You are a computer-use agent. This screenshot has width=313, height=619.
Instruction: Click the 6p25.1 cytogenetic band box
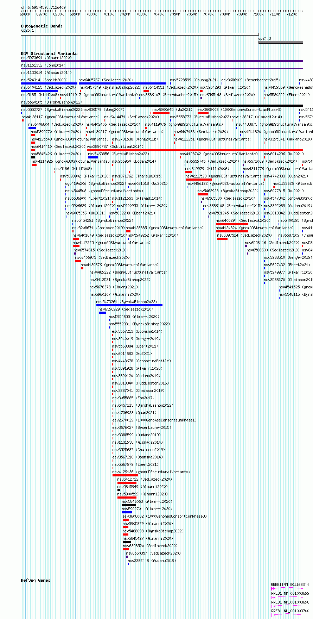click(x=140, y=34)
